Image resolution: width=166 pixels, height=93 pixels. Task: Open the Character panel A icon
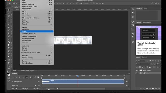pyautogui.click(x=133, y=34)
